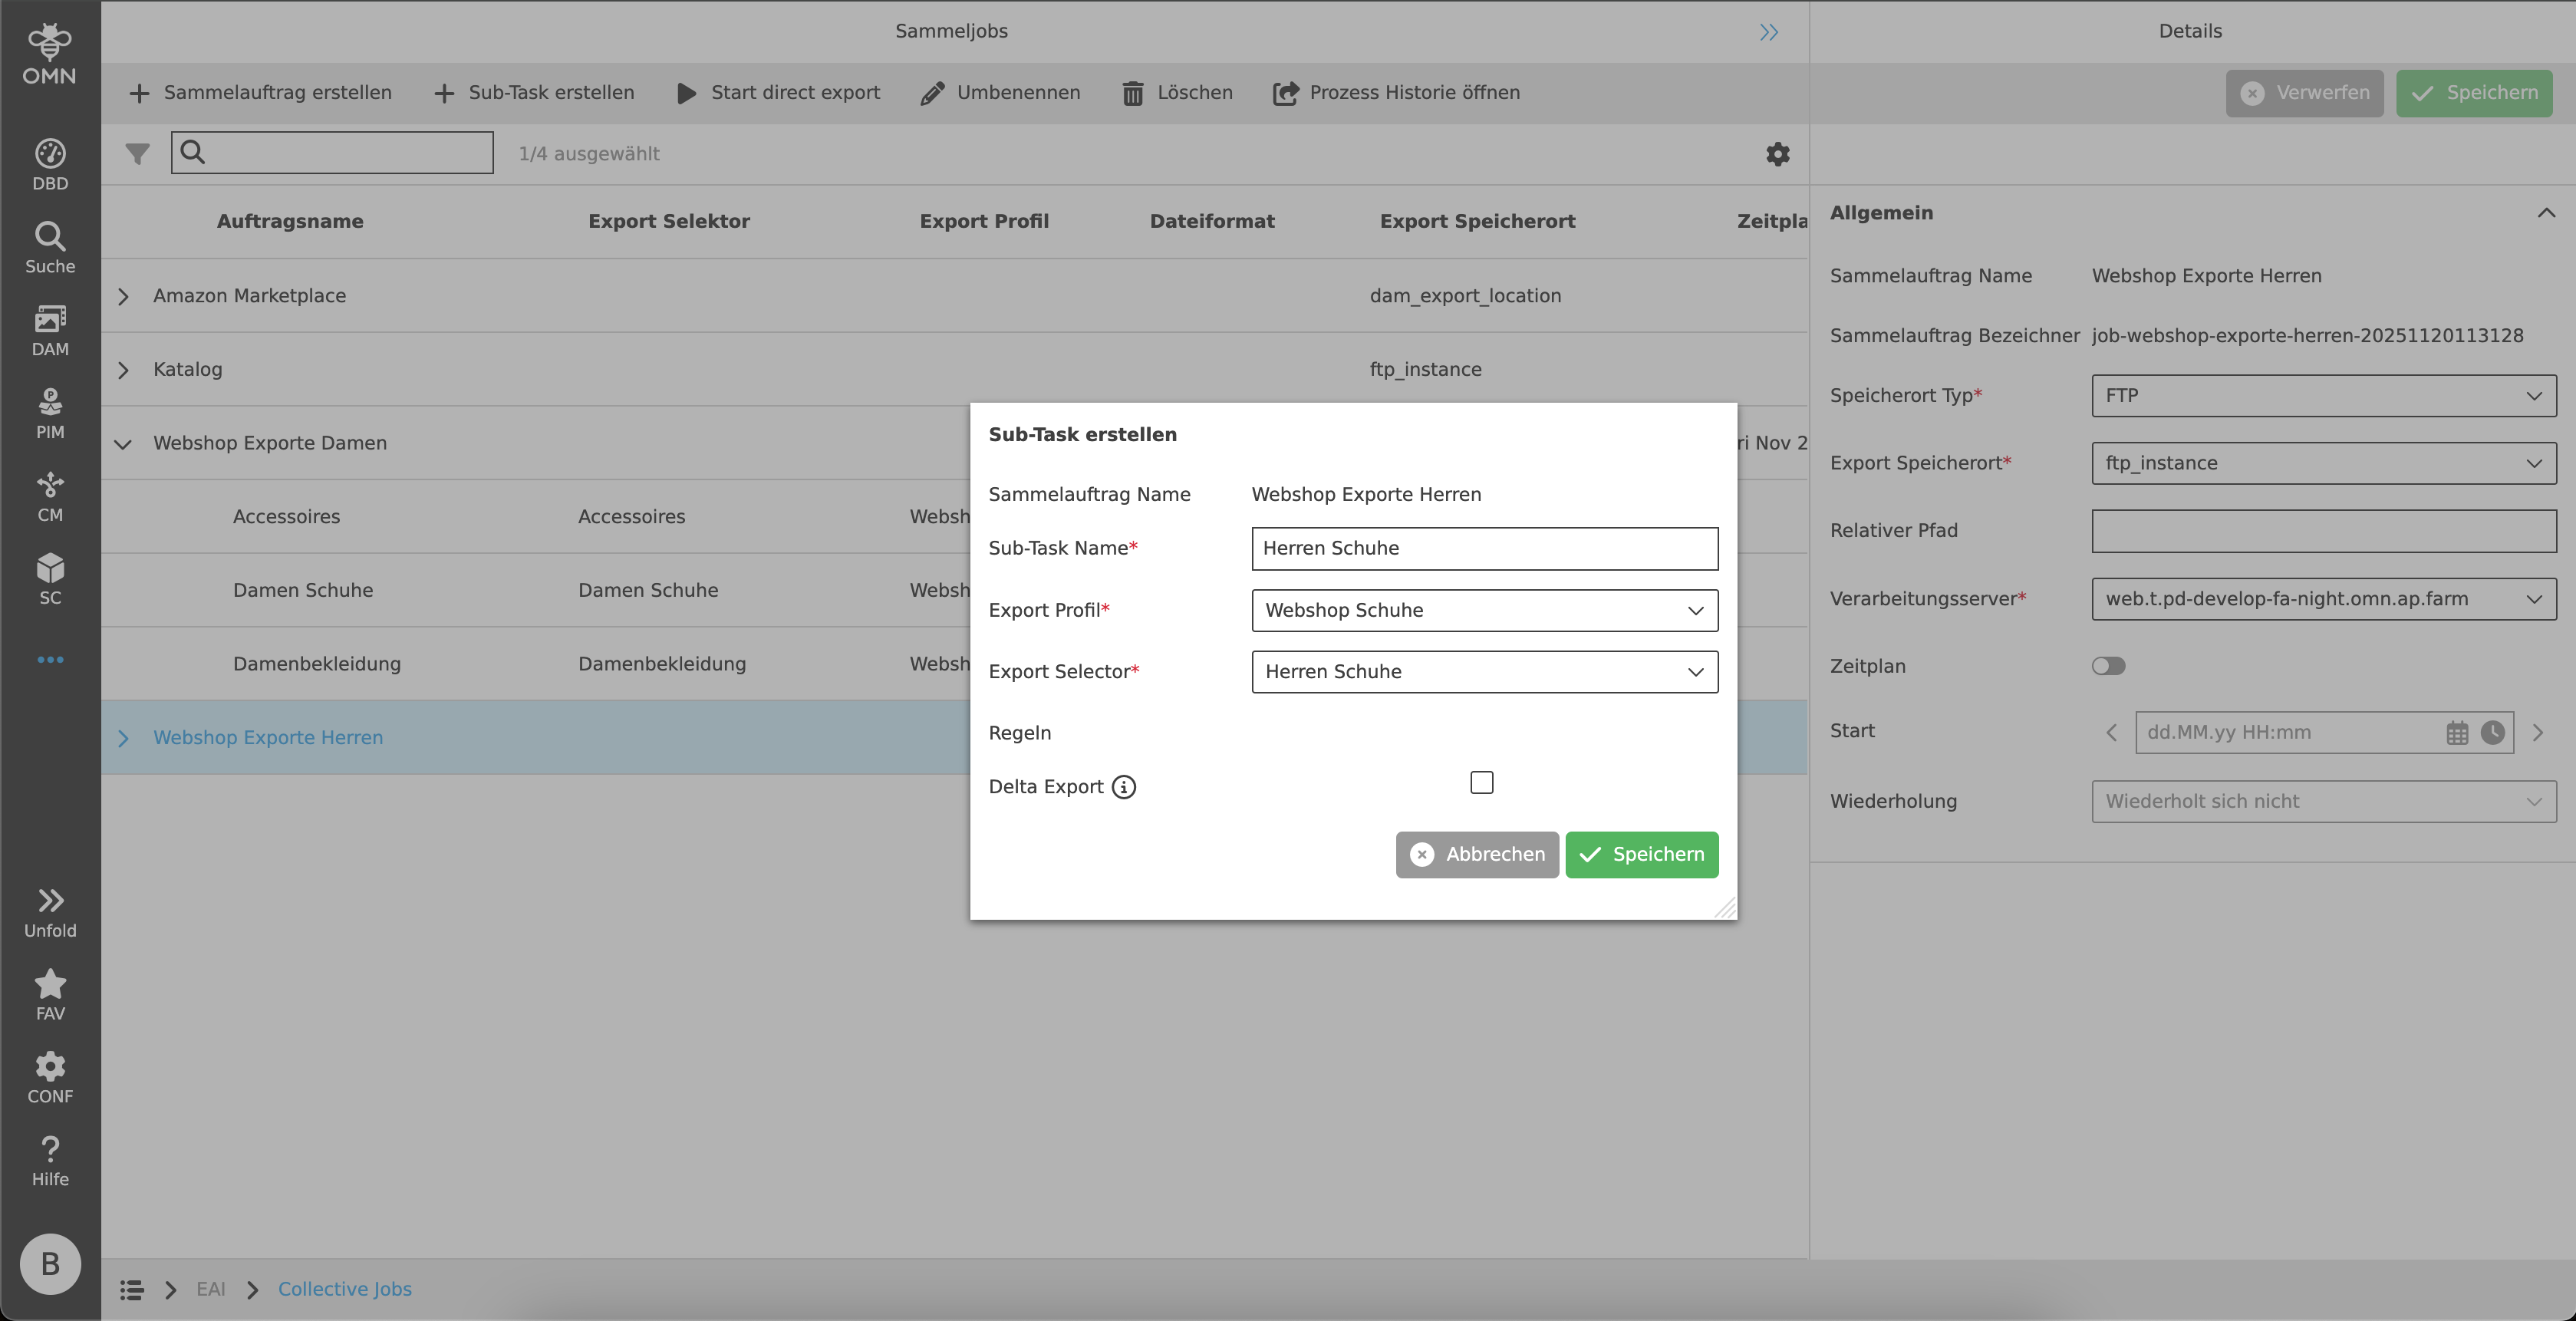Viewport: 2576px width, 1321px height.
Task: Open the Suche search module
Action: point(49,245)
